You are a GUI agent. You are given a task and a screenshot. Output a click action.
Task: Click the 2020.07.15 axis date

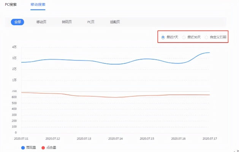(147, 139)
